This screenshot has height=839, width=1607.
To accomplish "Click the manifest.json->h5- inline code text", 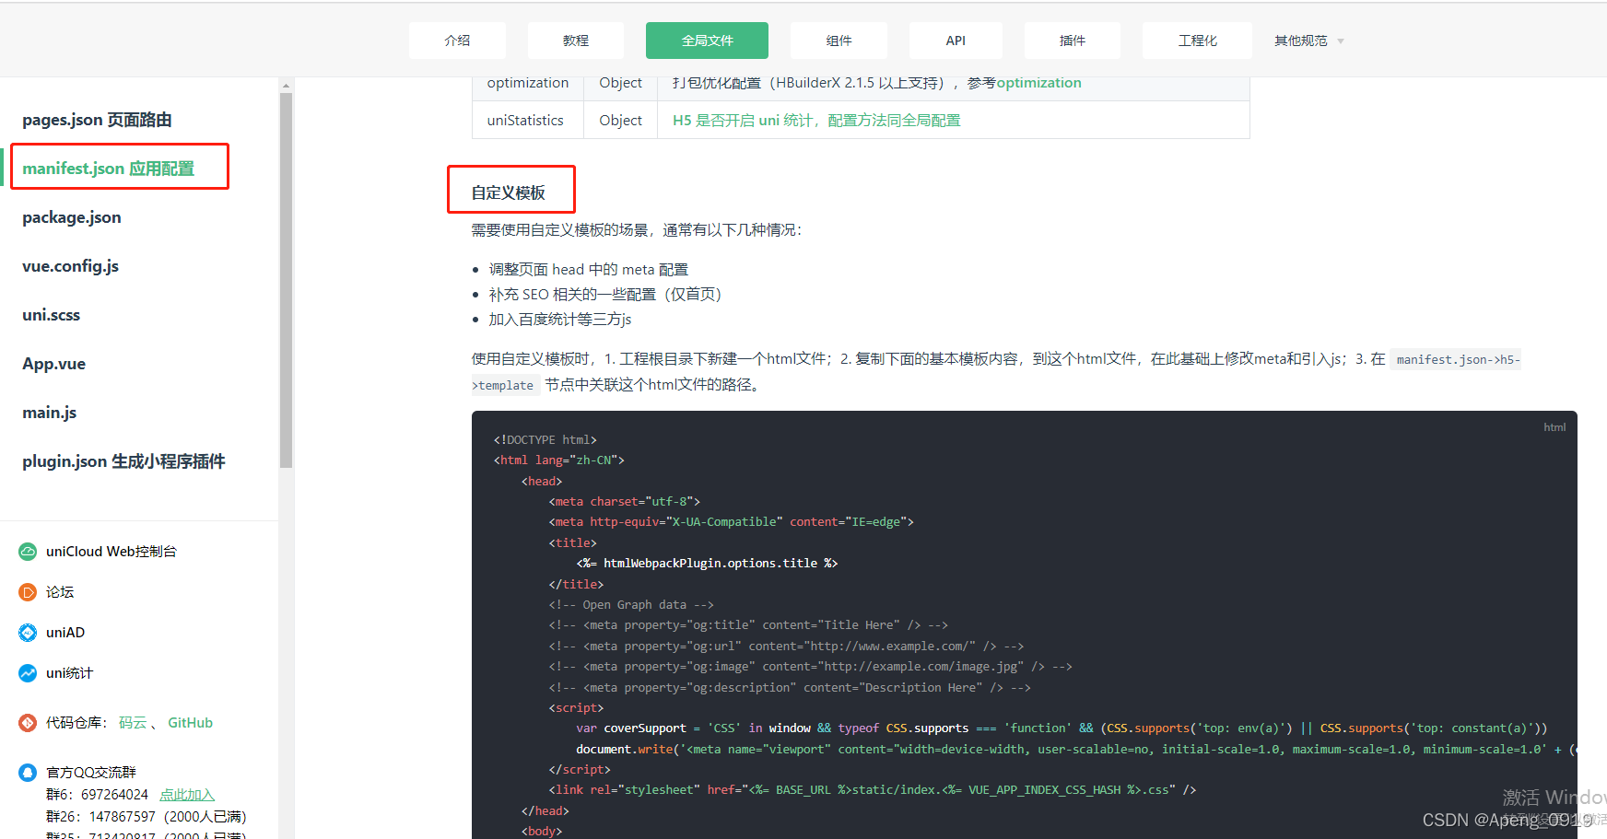I will [x=1458, y=360].
